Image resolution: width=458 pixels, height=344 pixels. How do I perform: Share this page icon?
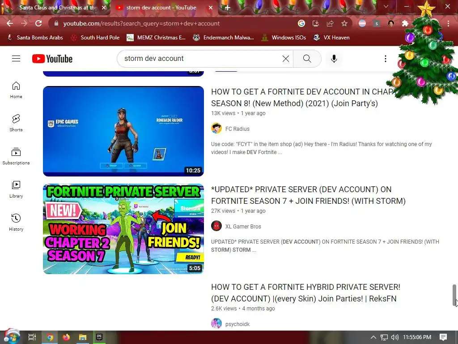[330, 23]
